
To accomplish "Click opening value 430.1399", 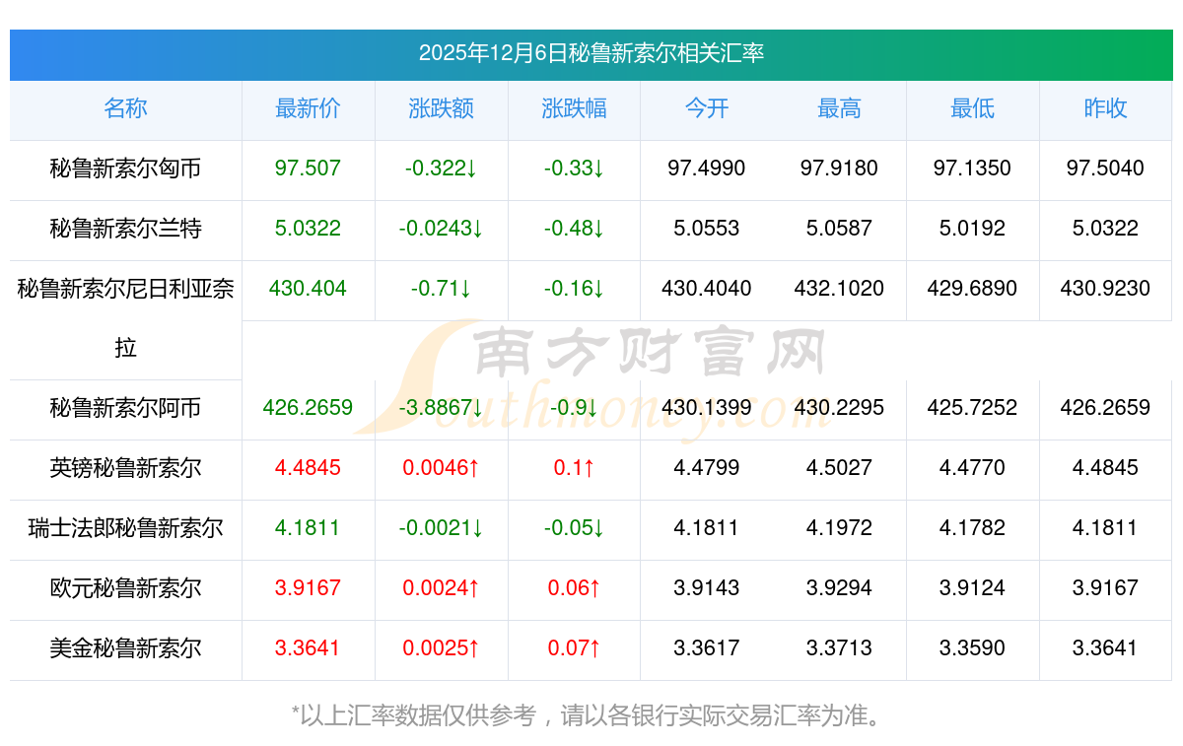I will click(x=707, y=408).
